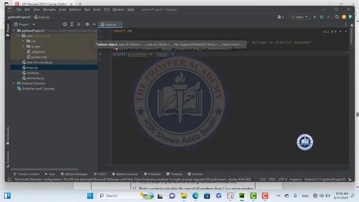Open the TODO tool window

tap(100, 174)
